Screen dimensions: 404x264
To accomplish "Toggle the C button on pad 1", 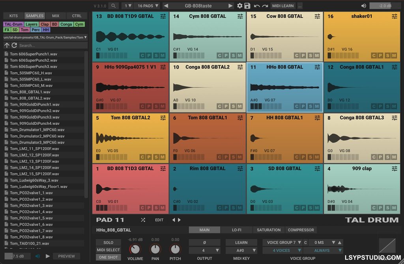I will 142,208.
